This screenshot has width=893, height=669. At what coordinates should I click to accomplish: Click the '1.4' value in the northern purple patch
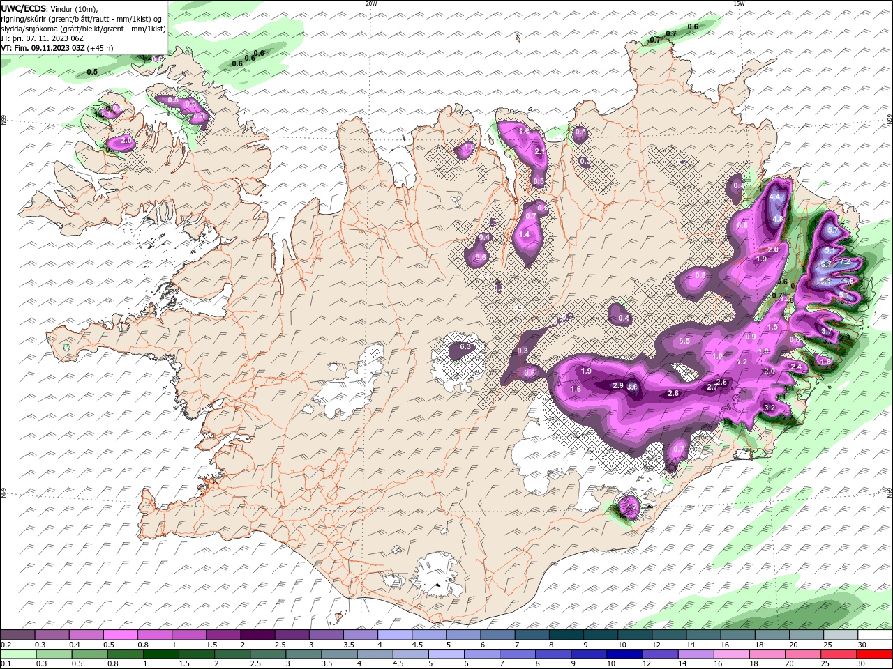[525, 235]
